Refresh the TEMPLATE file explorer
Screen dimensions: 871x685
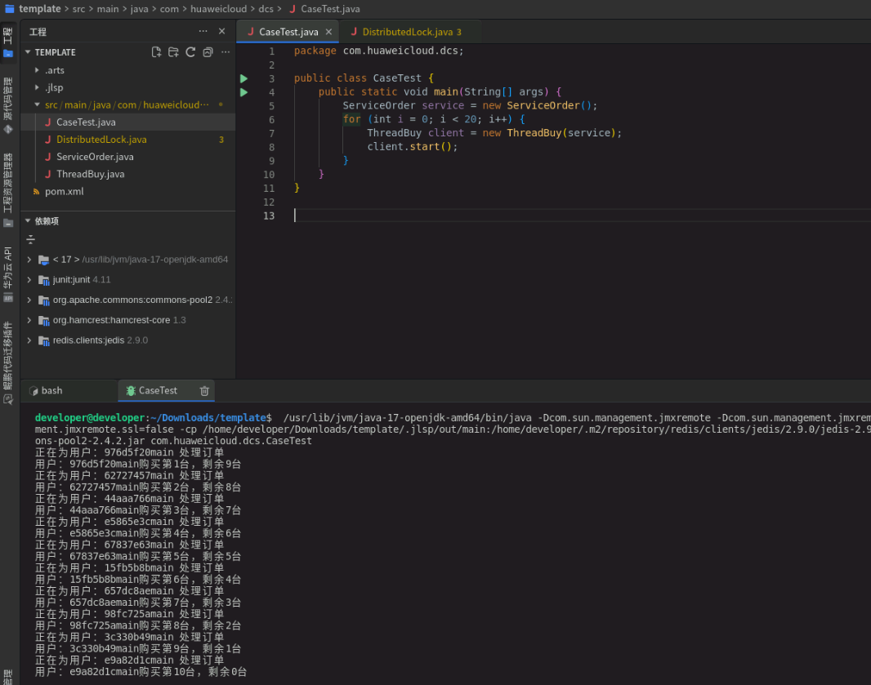(x=190, y=52)
